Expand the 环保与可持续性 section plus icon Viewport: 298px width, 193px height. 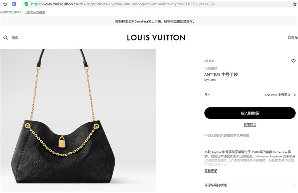click(294, 185)
